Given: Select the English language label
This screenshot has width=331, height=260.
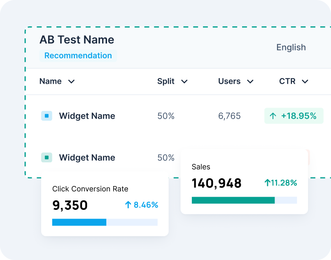Looking at the screenshot, I should click(291, 47).
